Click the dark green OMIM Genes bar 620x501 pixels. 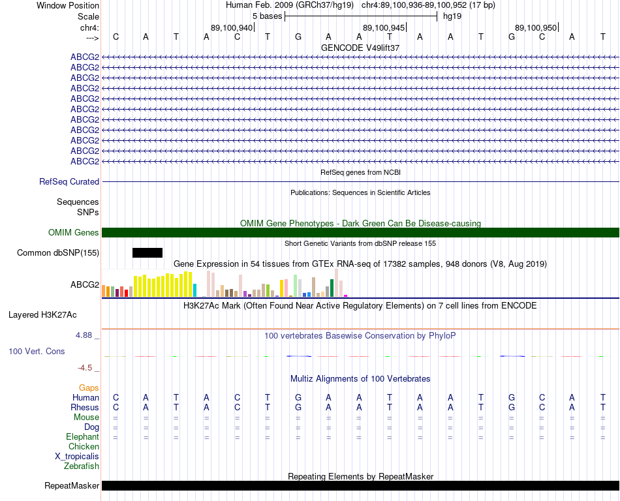coord(360,232)
